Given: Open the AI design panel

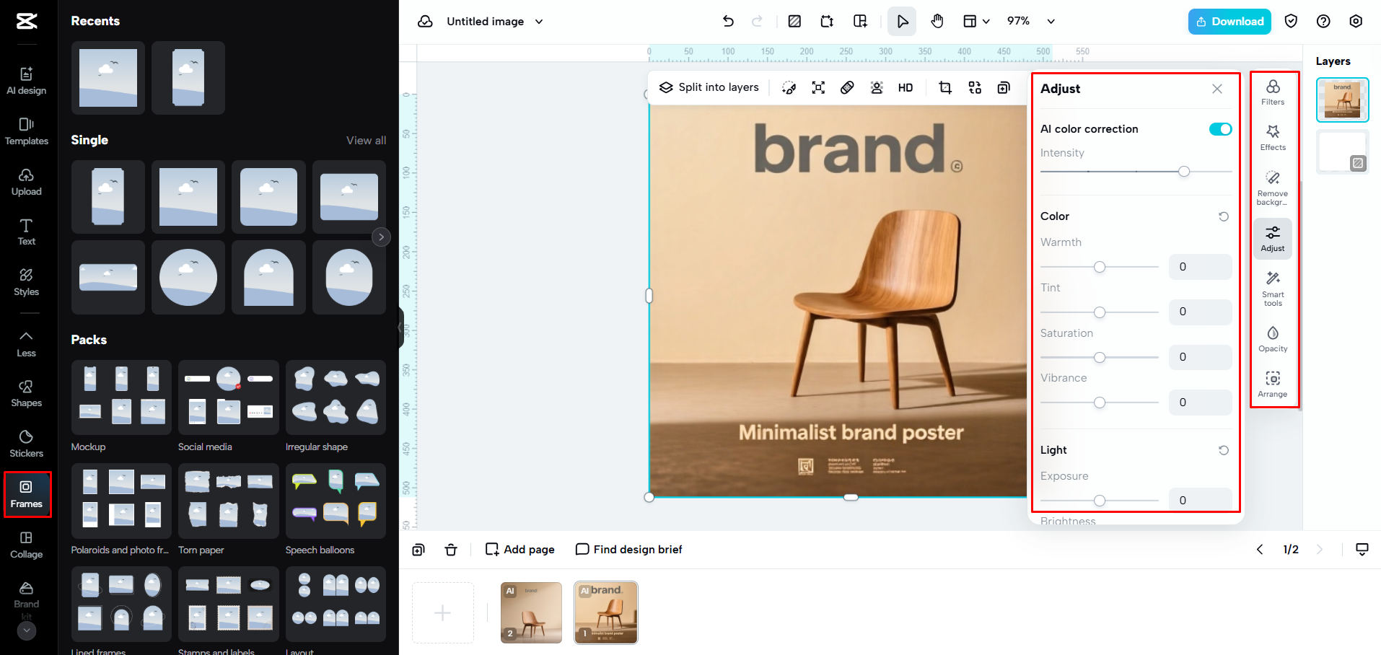Looking at the screenshot, I should point(27,81).
